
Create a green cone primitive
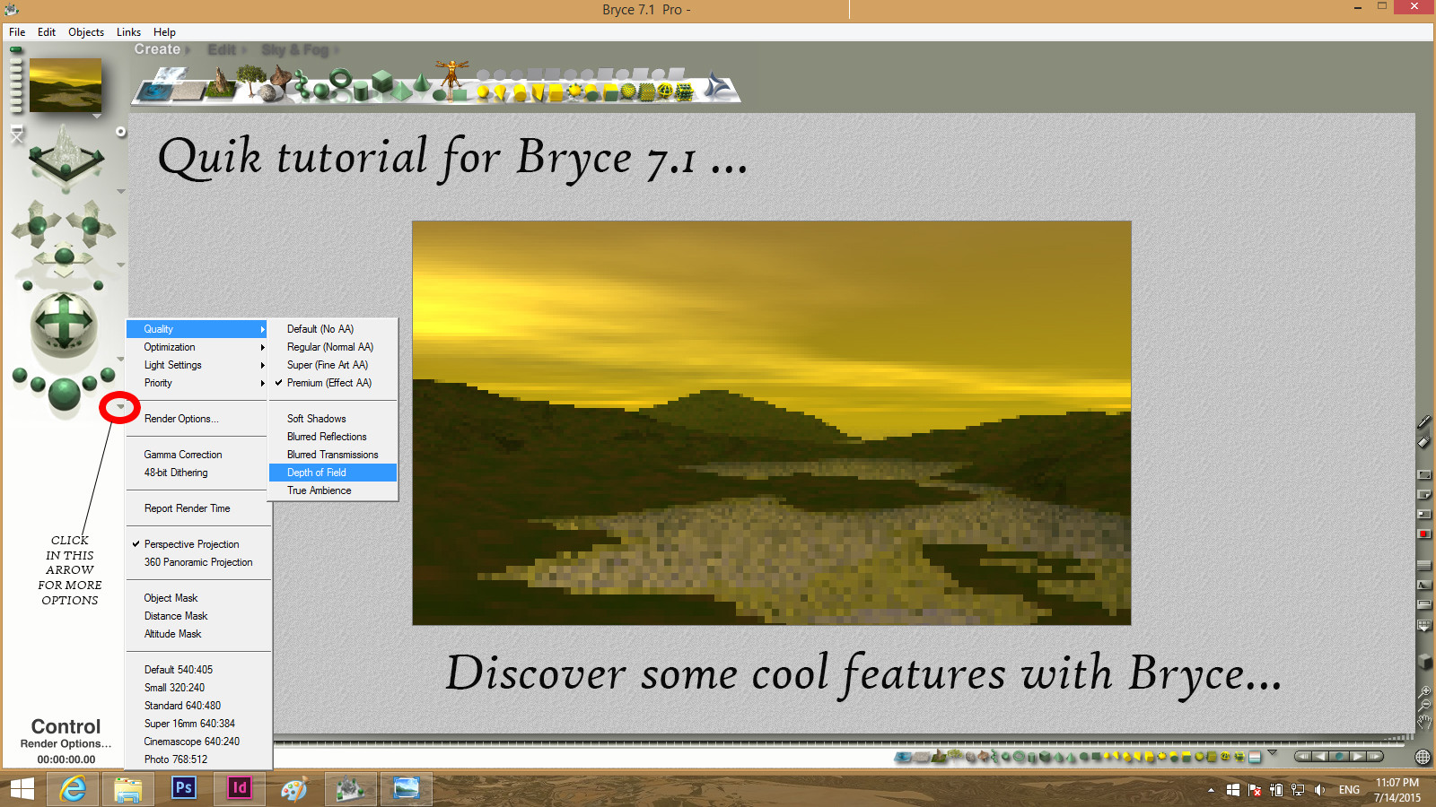point(422,82)
